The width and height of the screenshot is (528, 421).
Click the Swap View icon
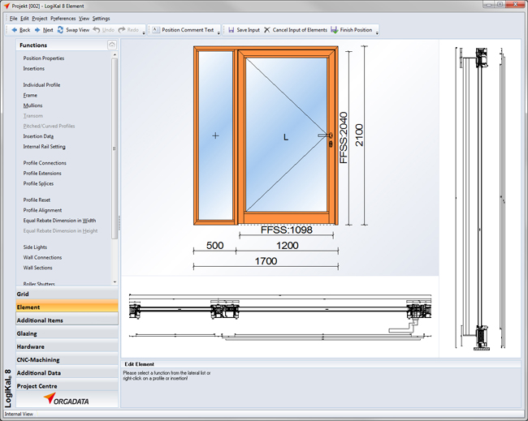tap(60, 29)
